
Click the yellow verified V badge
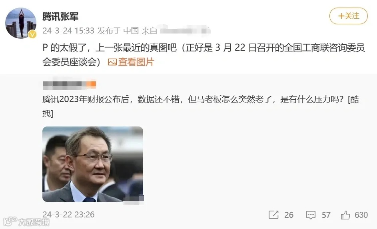(x=32, y=35)
